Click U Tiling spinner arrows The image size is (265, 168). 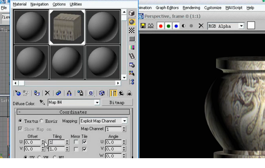click(67, 142)
